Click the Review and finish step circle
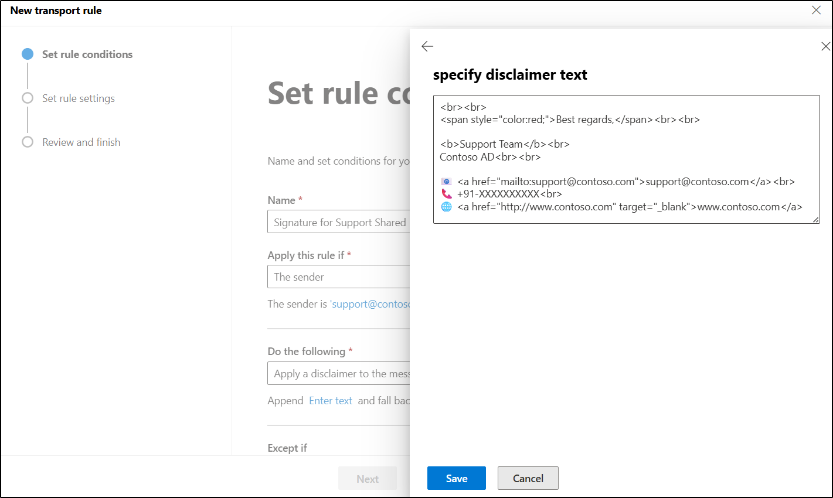This screenshot has height=498, width=833. pos(28,142)
